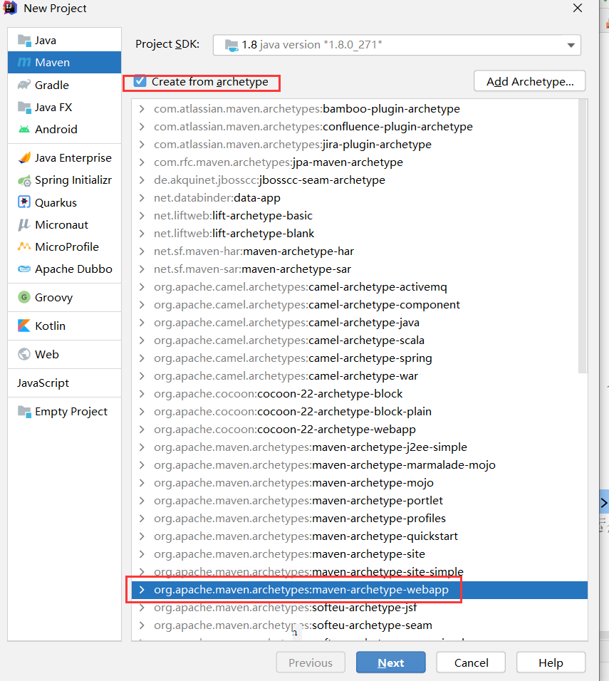The image size is (609, 681).
Task: Select maven-archetype-profiles row
Action: tap(359, 518)
